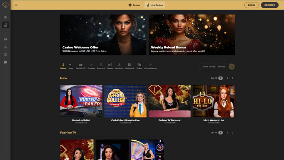Switch to Casino tab in header

[x=134, y=5]
